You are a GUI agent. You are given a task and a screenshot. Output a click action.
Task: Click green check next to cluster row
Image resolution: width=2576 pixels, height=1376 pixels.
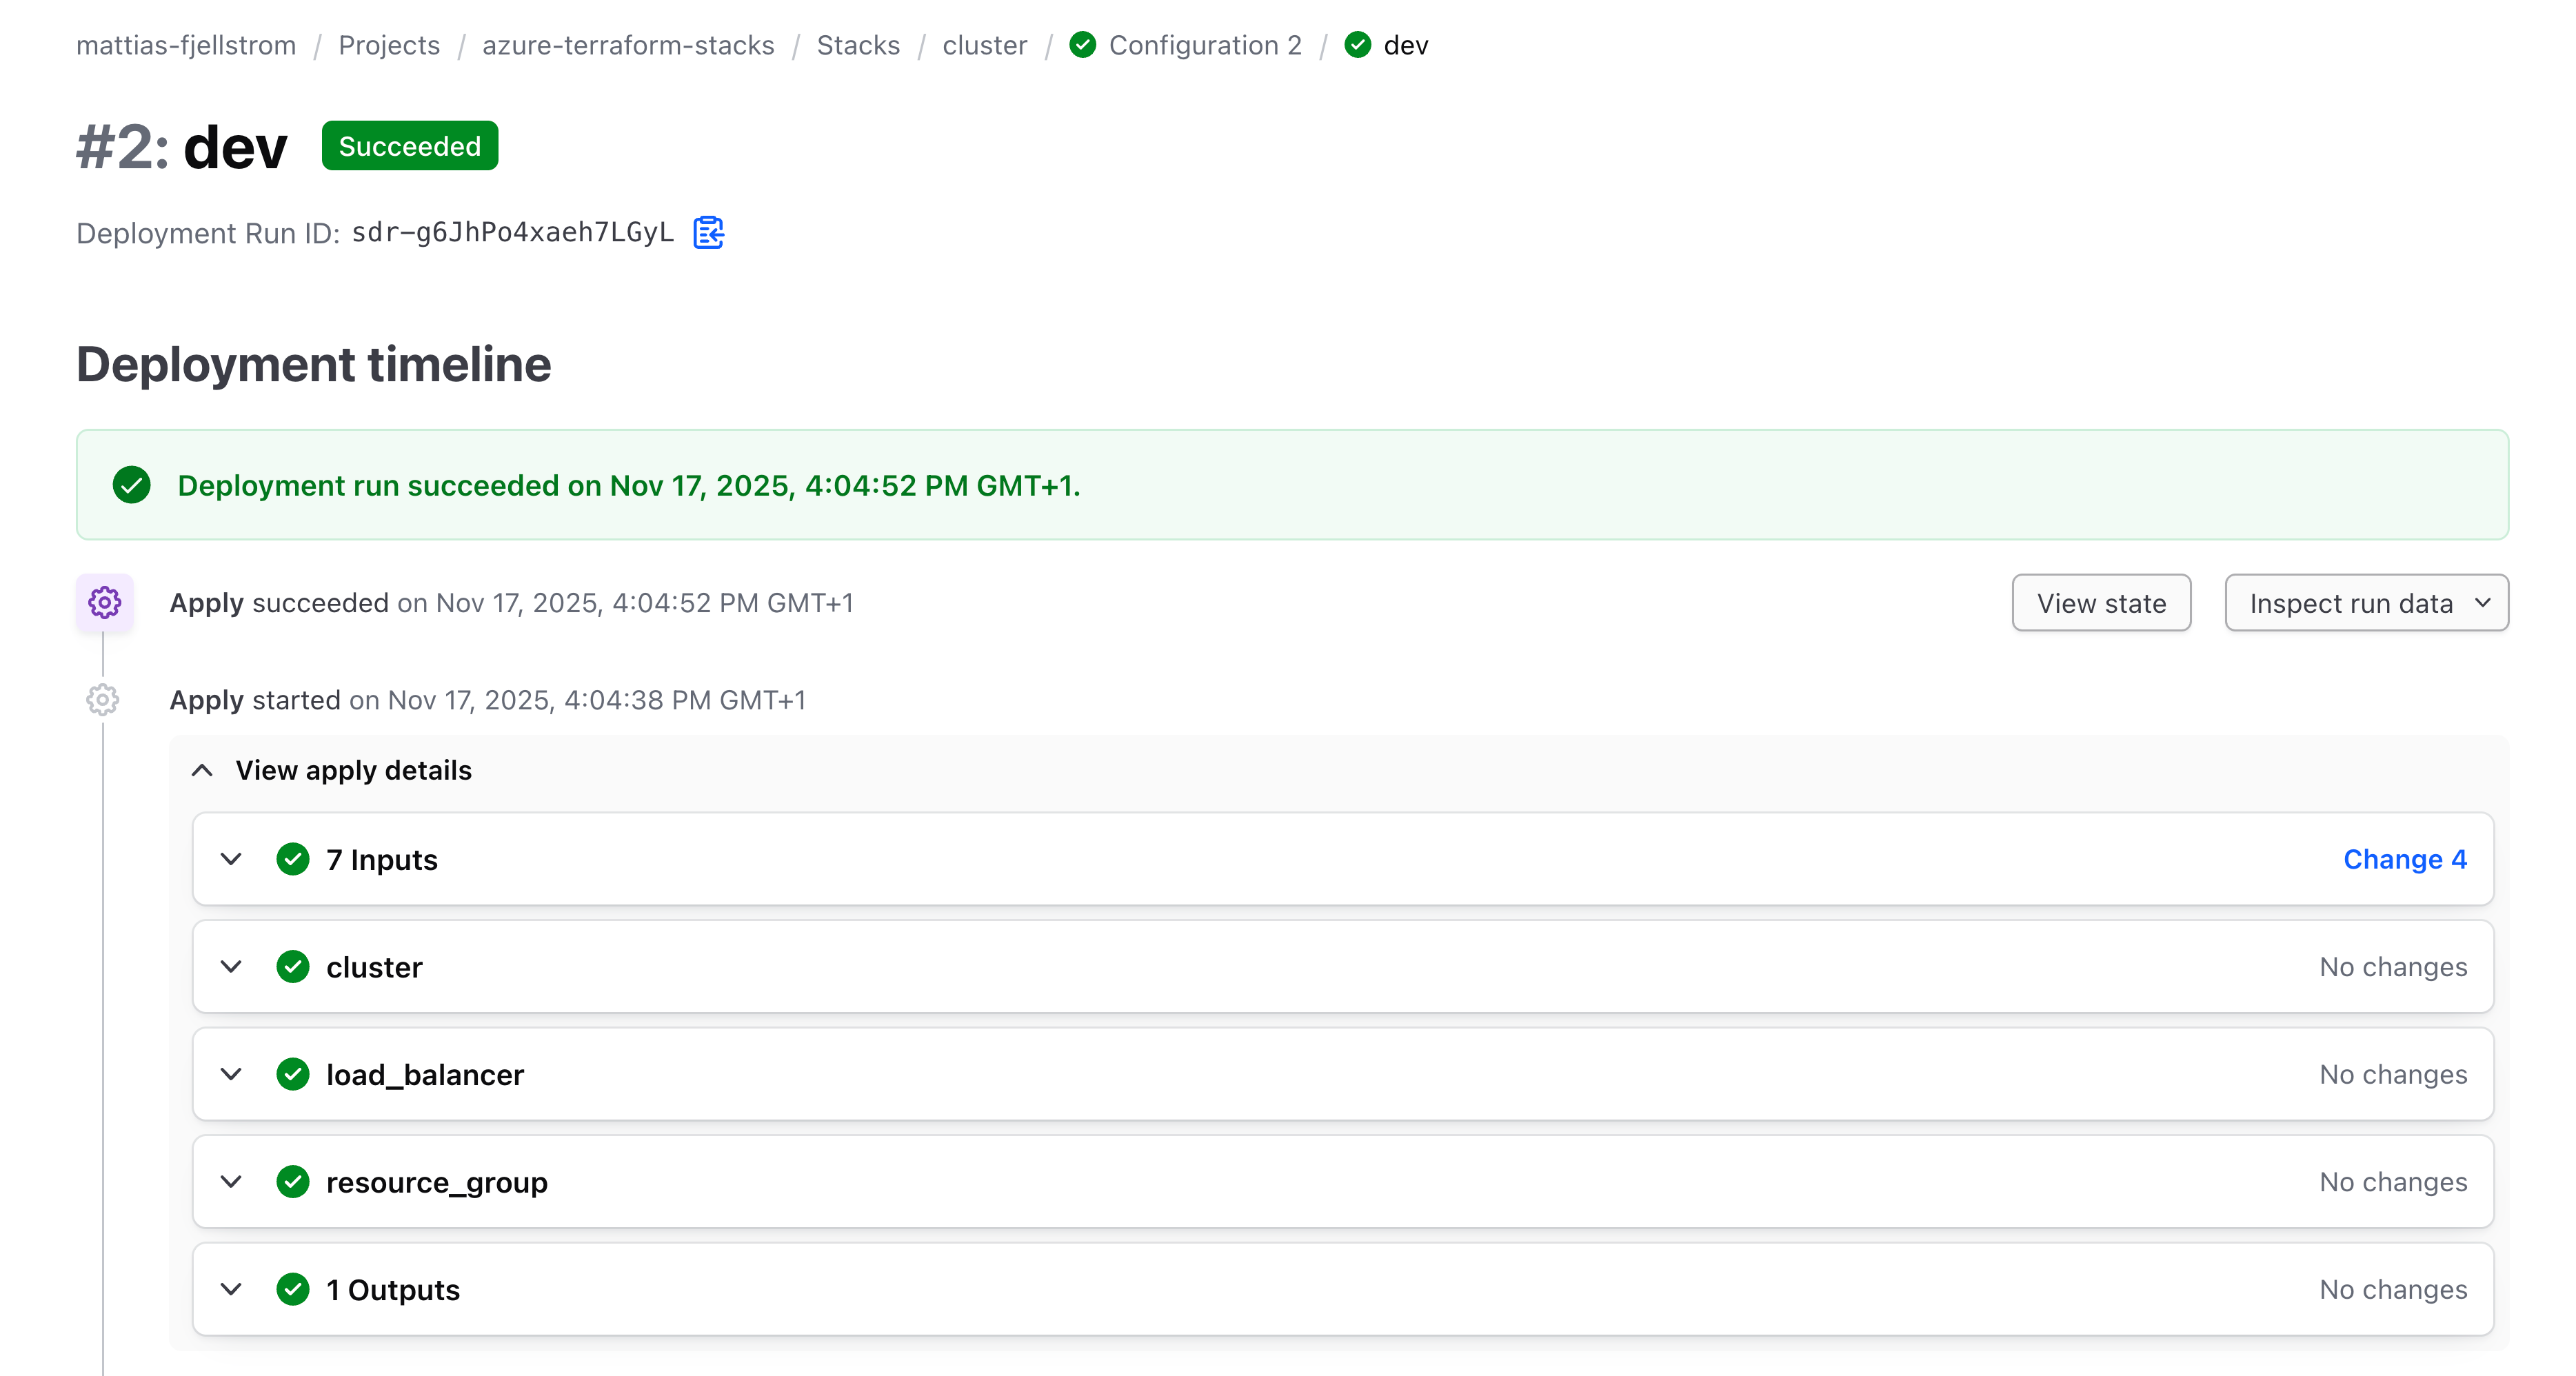(x=293, y=967)
